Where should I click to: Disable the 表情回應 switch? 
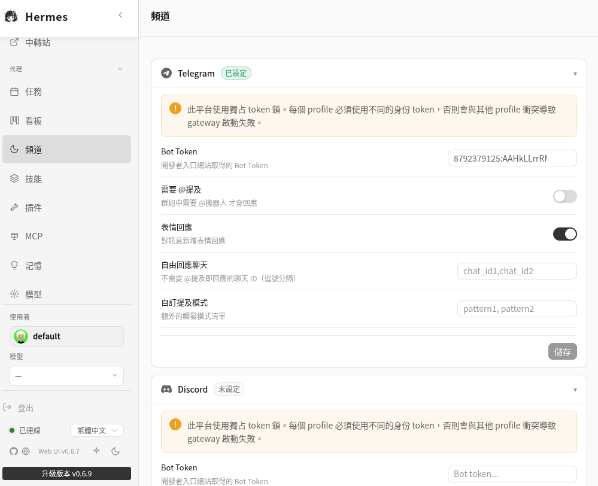[565, 234]
